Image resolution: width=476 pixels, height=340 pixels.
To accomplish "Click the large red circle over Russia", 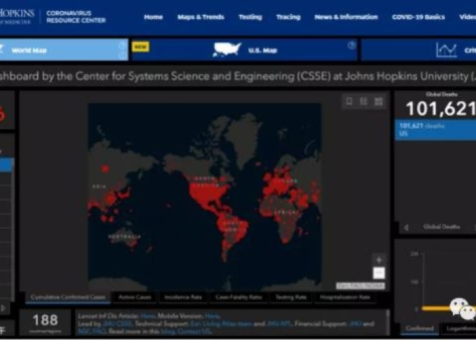I will click(105, 169).
